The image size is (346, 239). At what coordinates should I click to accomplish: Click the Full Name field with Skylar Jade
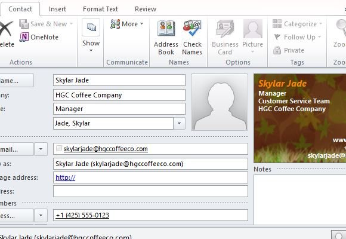click(119, 80)
